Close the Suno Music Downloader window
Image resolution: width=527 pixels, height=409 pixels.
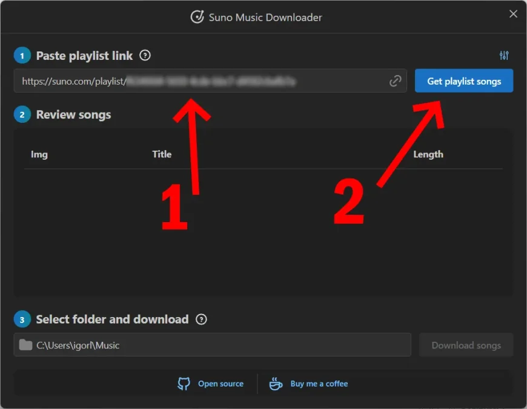(x=513, y=14)
